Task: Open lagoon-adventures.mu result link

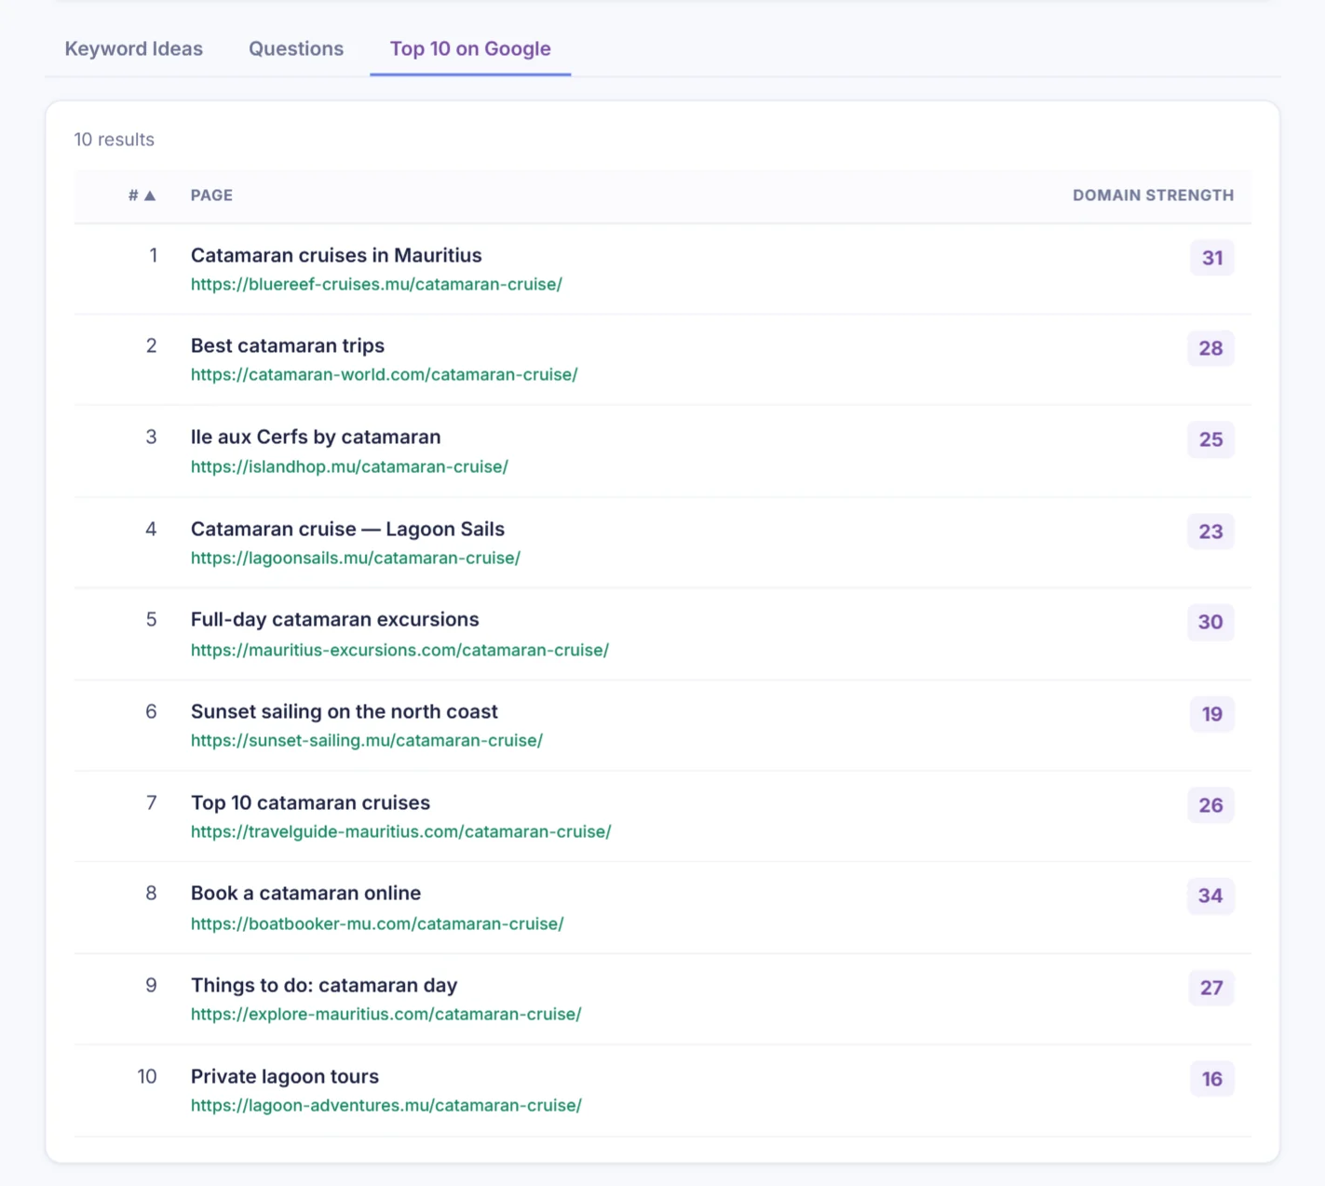Action: [x=386, y=1105]
